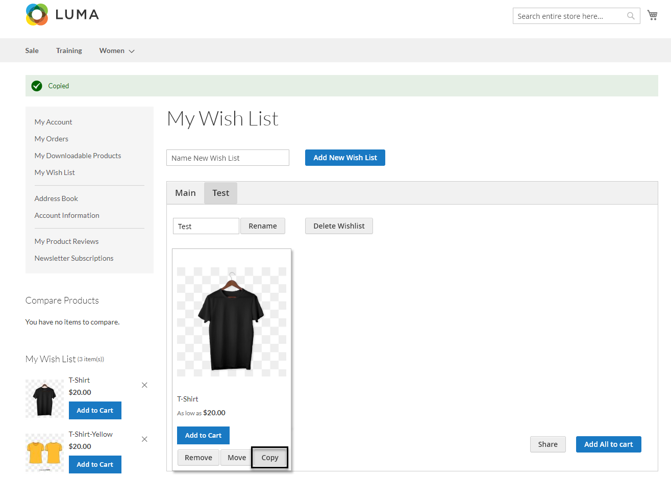Viewport: 671px width, 477px height.
Task: Click the Delete Wishlist button
Action: [x=339, y=226]
